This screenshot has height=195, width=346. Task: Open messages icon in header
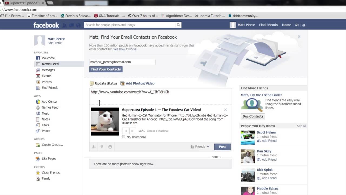tap(72, 25)
